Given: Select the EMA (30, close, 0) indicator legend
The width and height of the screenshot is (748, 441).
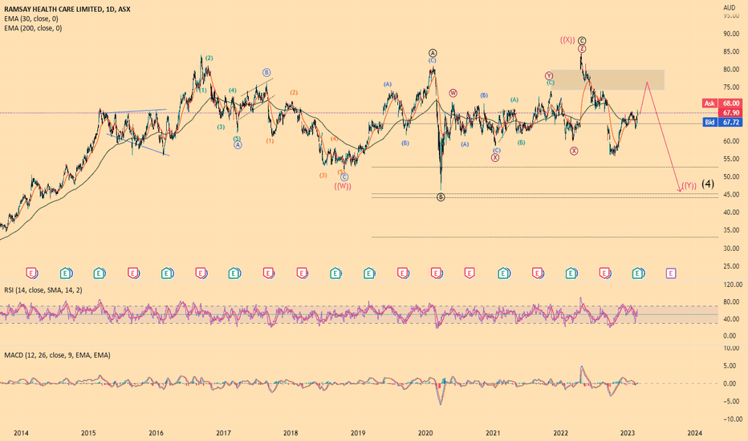Looking at the screenshot, I should (x=31, y=18).
